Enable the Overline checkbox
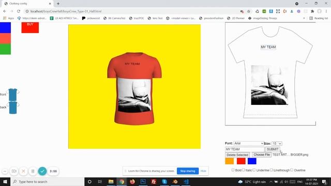 [292, 170]
